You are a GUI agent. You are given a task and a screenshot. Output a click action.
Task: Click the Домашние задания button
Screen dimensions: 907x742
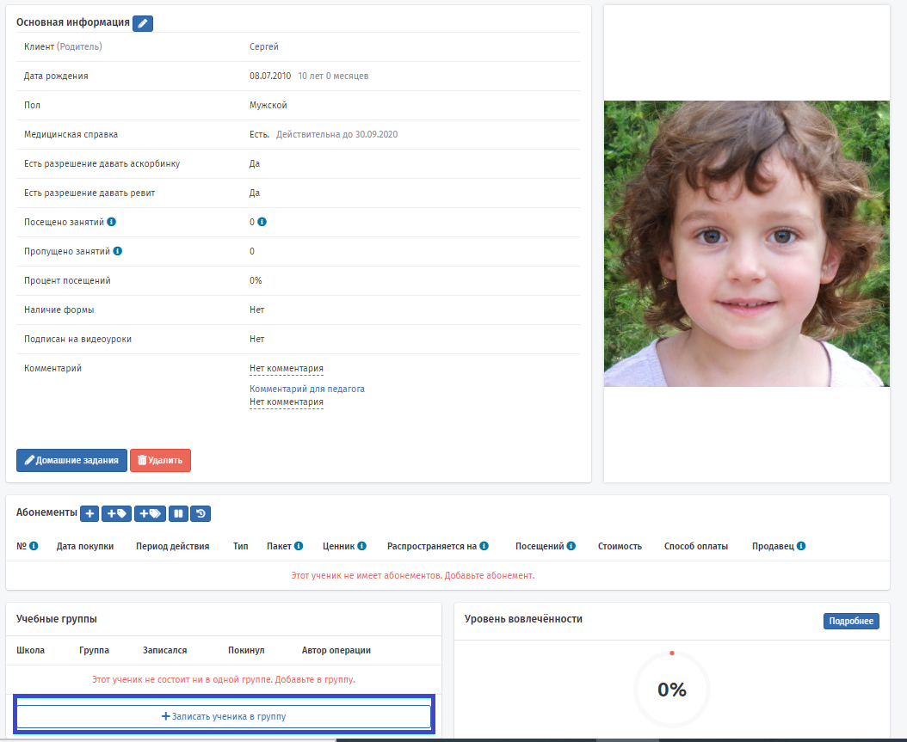[x=71, y=461]
